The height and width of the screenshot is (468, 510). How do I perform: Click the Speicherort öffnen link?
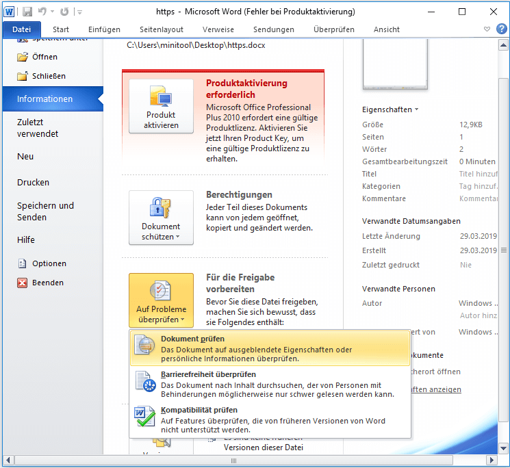coord(436,372)
